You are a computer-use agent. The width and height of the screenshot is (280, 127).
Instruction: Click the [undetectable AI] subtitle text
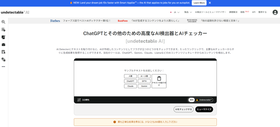click(145, 41)
